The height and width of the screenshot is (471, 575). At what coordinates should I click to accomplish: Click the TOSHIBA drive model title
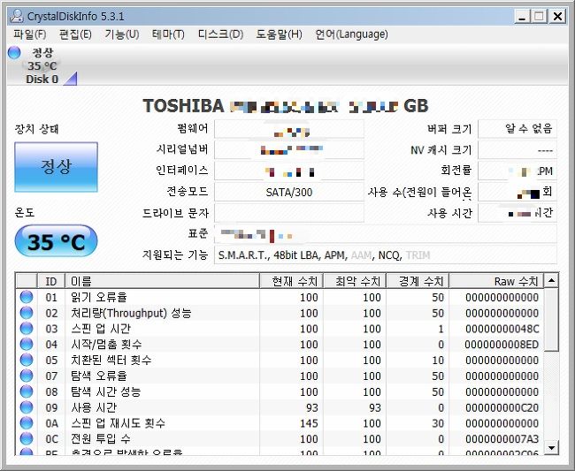click(286, 106)
